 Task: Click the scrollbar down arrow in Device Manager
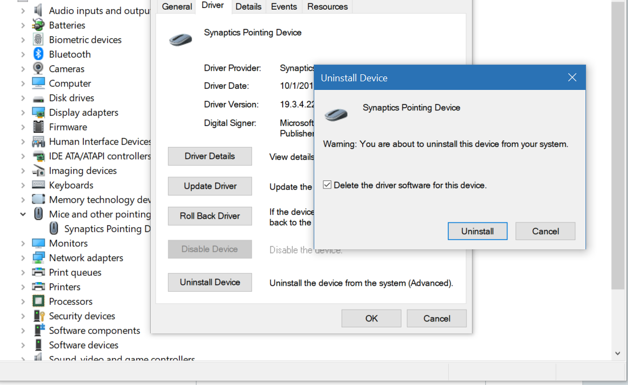(618, 353)
